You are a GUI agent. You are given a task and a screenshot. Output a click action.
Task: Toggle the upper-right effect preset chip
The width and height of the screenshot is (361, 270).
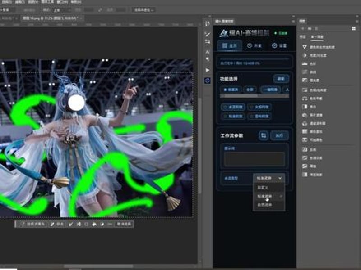click(x=260, y=107)
